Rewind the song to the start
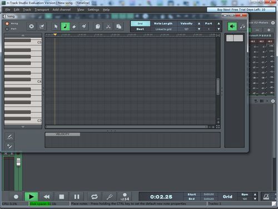The width and height of the screenshot is (278, 209). [46, 197]
